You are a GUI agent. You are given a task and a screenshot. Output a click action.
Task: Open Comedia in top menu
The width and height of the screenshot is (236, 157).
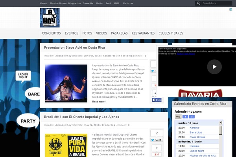[x=88, y=3]
